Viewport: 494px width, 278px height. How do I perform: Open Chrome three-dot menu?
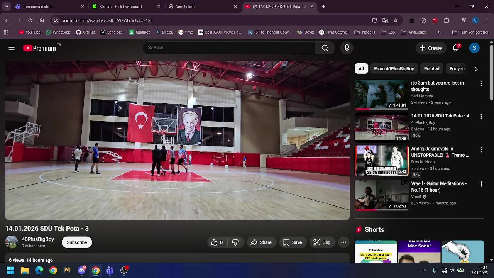click(486, 20)
